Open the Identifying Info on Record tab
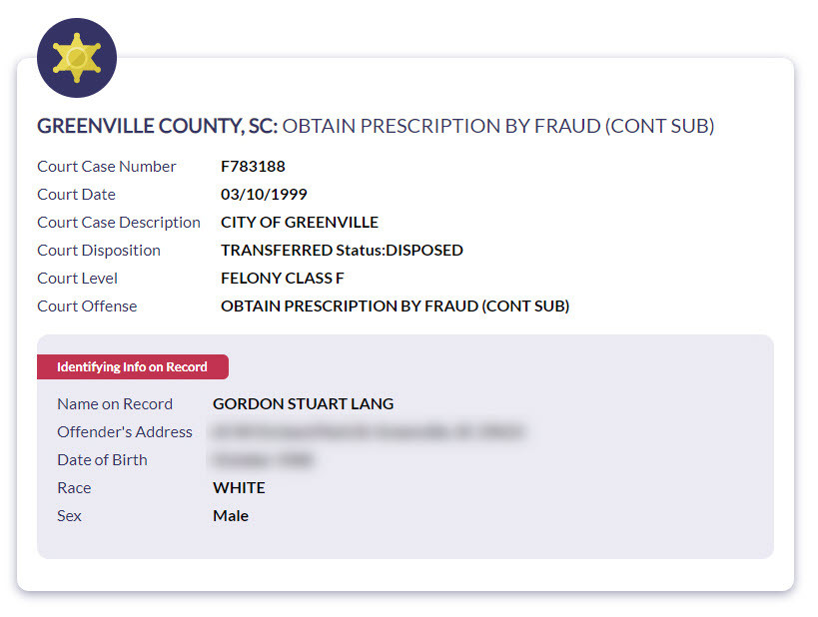This screenshot has height=617, width=818. 132,367
